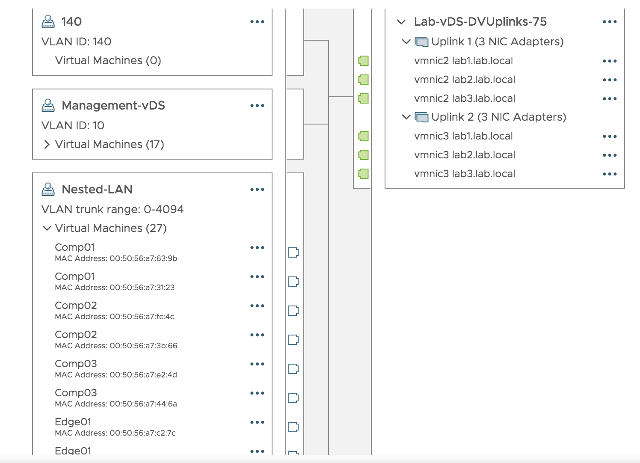Screen dimensions: 640x463
Task: Open actions menu for the 140 port group
Action: [257, 21]
